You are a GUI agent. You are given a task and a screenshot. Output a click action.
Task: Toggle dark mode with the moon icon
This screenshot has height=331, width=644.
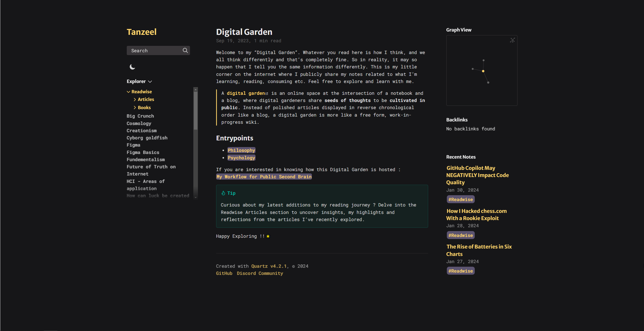point(132,67)
